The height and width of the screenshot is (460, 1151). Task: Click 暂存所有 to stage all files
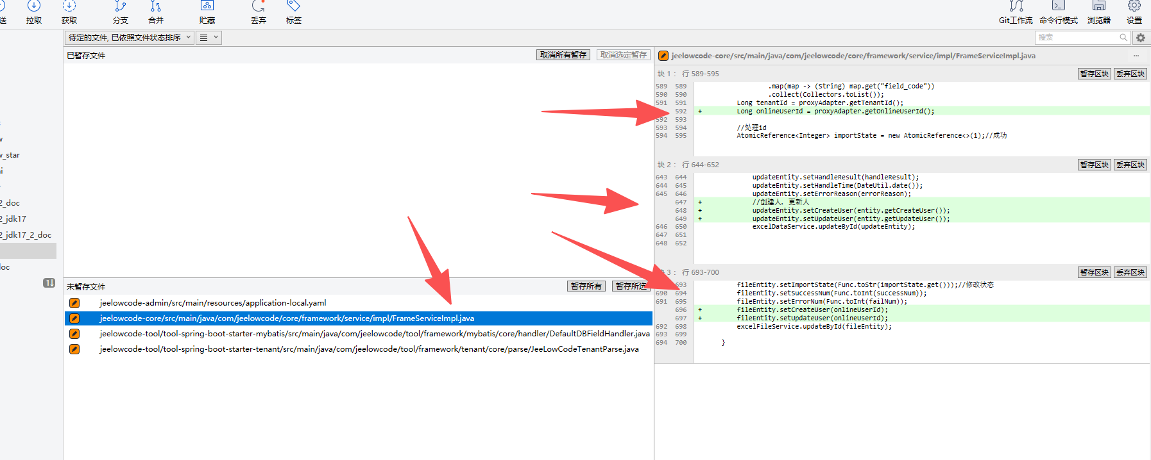(586, 286)
